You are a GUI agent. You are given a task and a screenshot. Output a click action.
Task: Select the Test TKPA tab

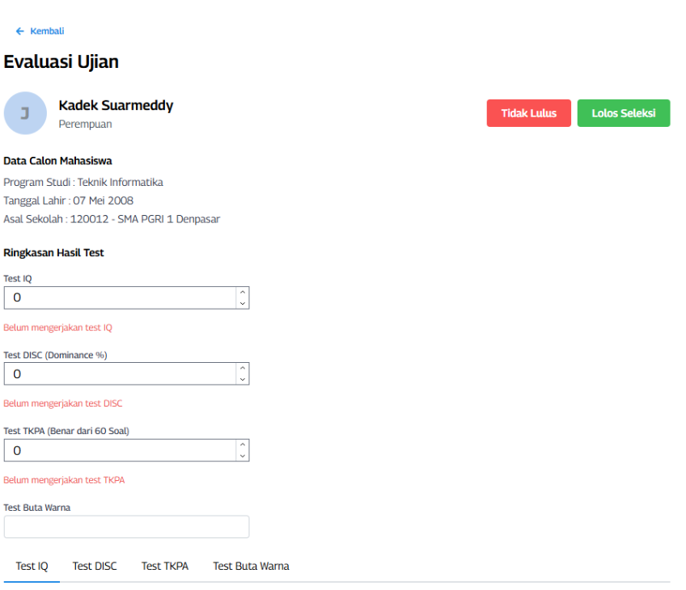coord(165,567)
